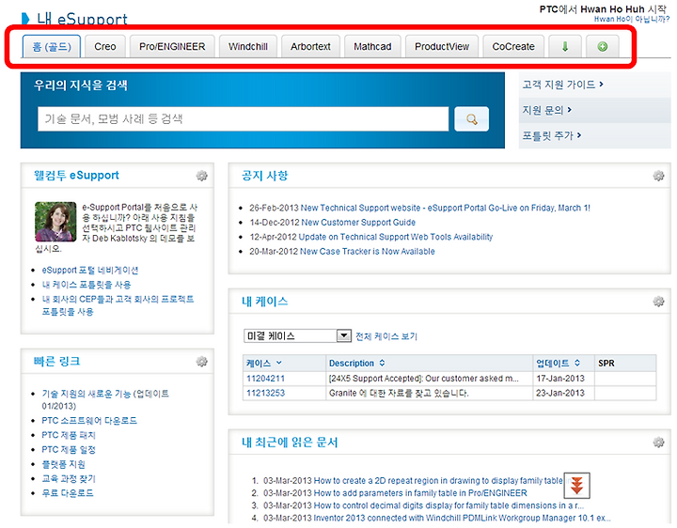Open case 11204211
This screenshot has height=528, width=677.
coord(265,379)
